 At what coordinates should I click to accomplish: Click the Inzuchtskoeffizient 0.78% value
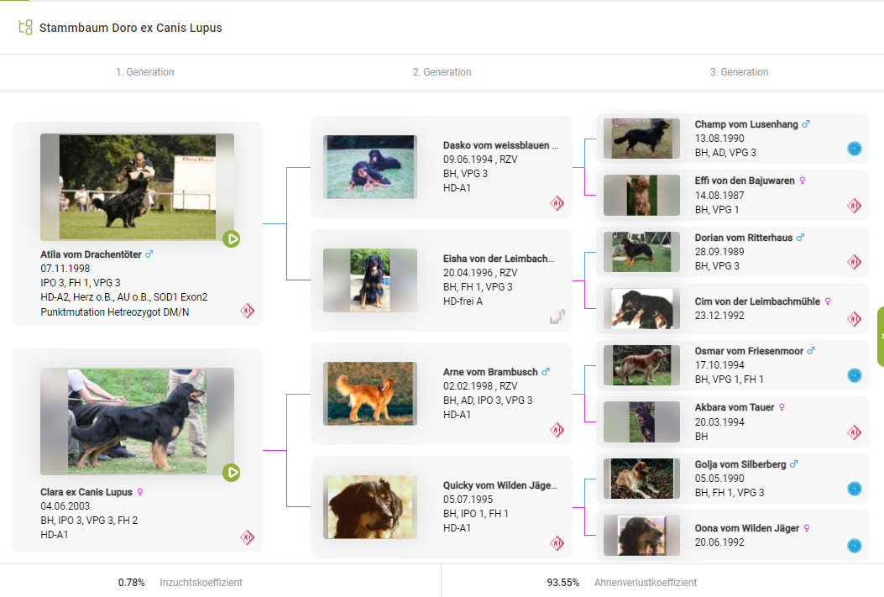(131, 582)
